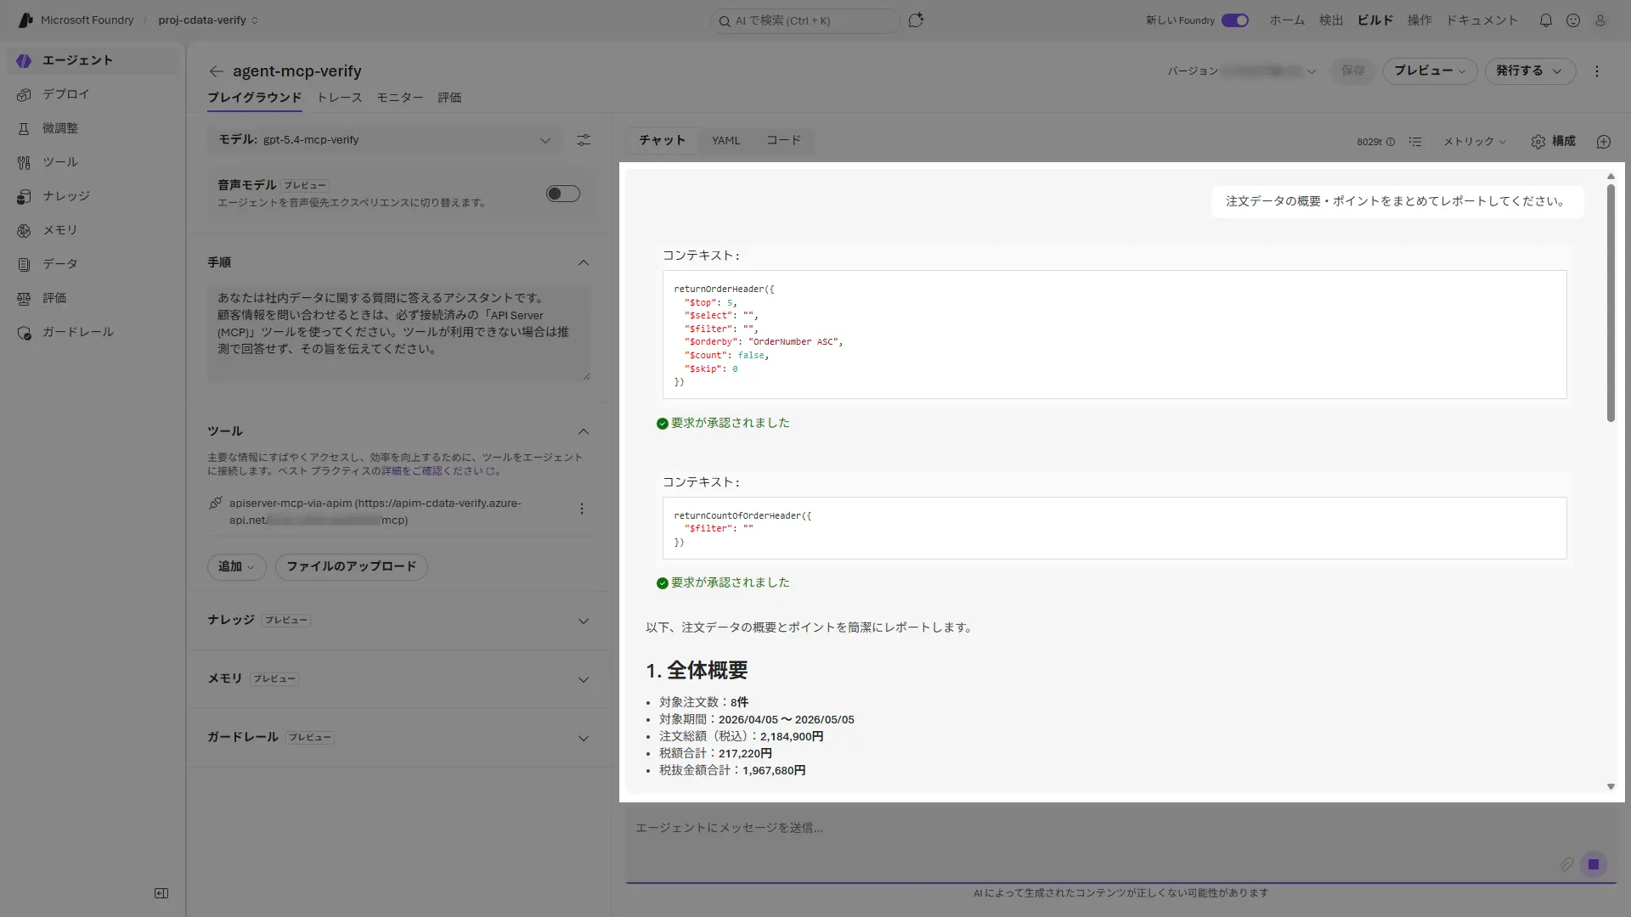Open the 追加 dropdown button
Image resolution: width=1631 pixels, height=917 pixels.
pyautogui.click(x=236, y=566)
